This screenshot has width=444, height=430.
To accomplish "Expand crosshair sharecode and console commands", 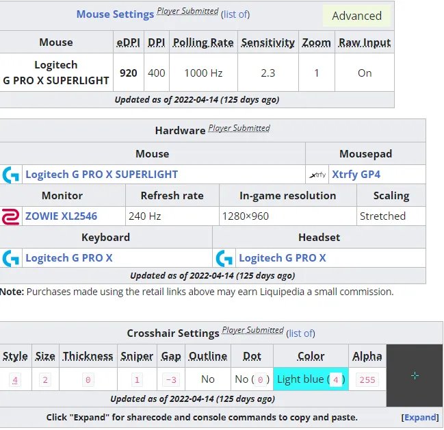I will pos(419,417).
